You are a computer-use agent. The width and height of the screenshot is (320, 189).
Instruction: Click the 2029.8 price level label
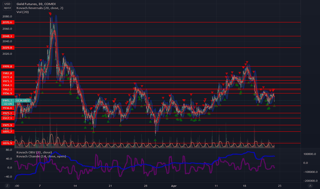7,48
